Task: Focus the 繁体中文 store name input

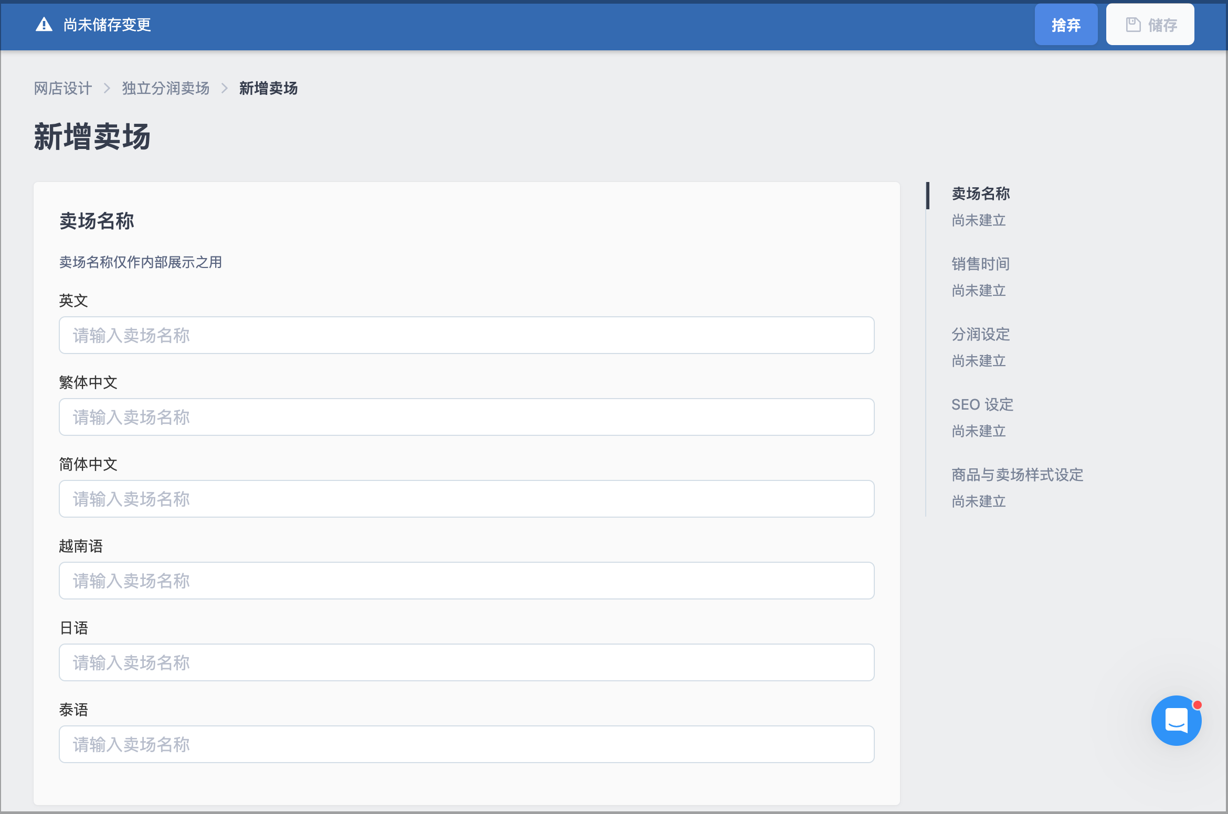Action: pos(467,417)
